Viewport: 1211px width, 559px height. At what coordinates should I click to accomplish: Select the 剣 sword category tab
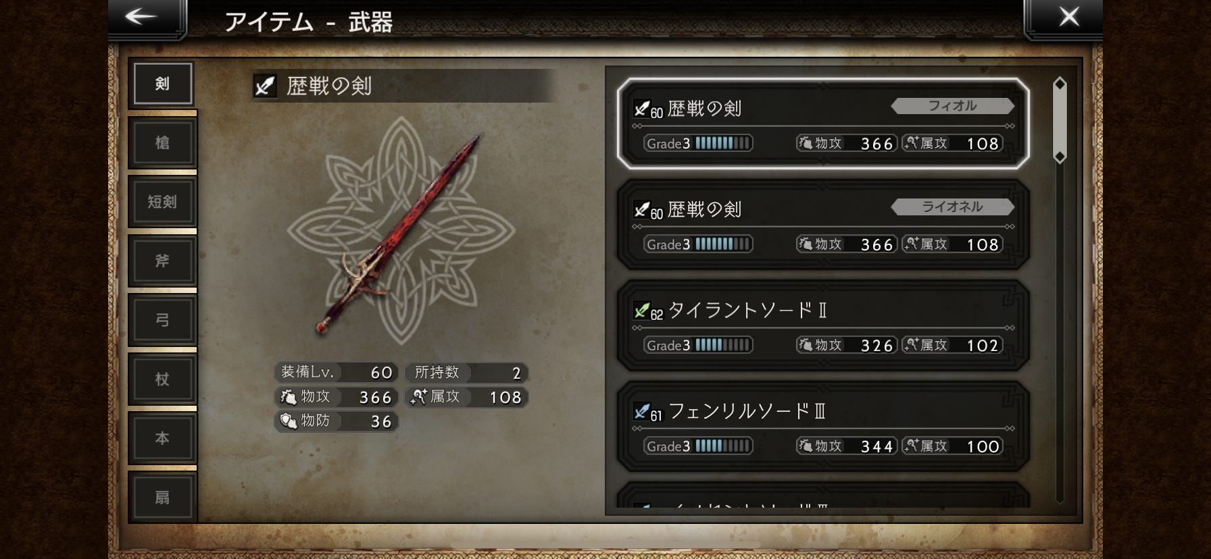click(x=163, y=84)
